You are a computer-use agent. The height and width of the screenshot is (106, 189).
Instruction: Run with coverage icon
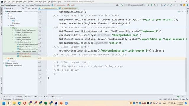154,5
